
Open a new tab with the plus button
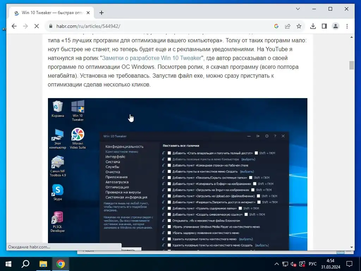tap(101, 13)
